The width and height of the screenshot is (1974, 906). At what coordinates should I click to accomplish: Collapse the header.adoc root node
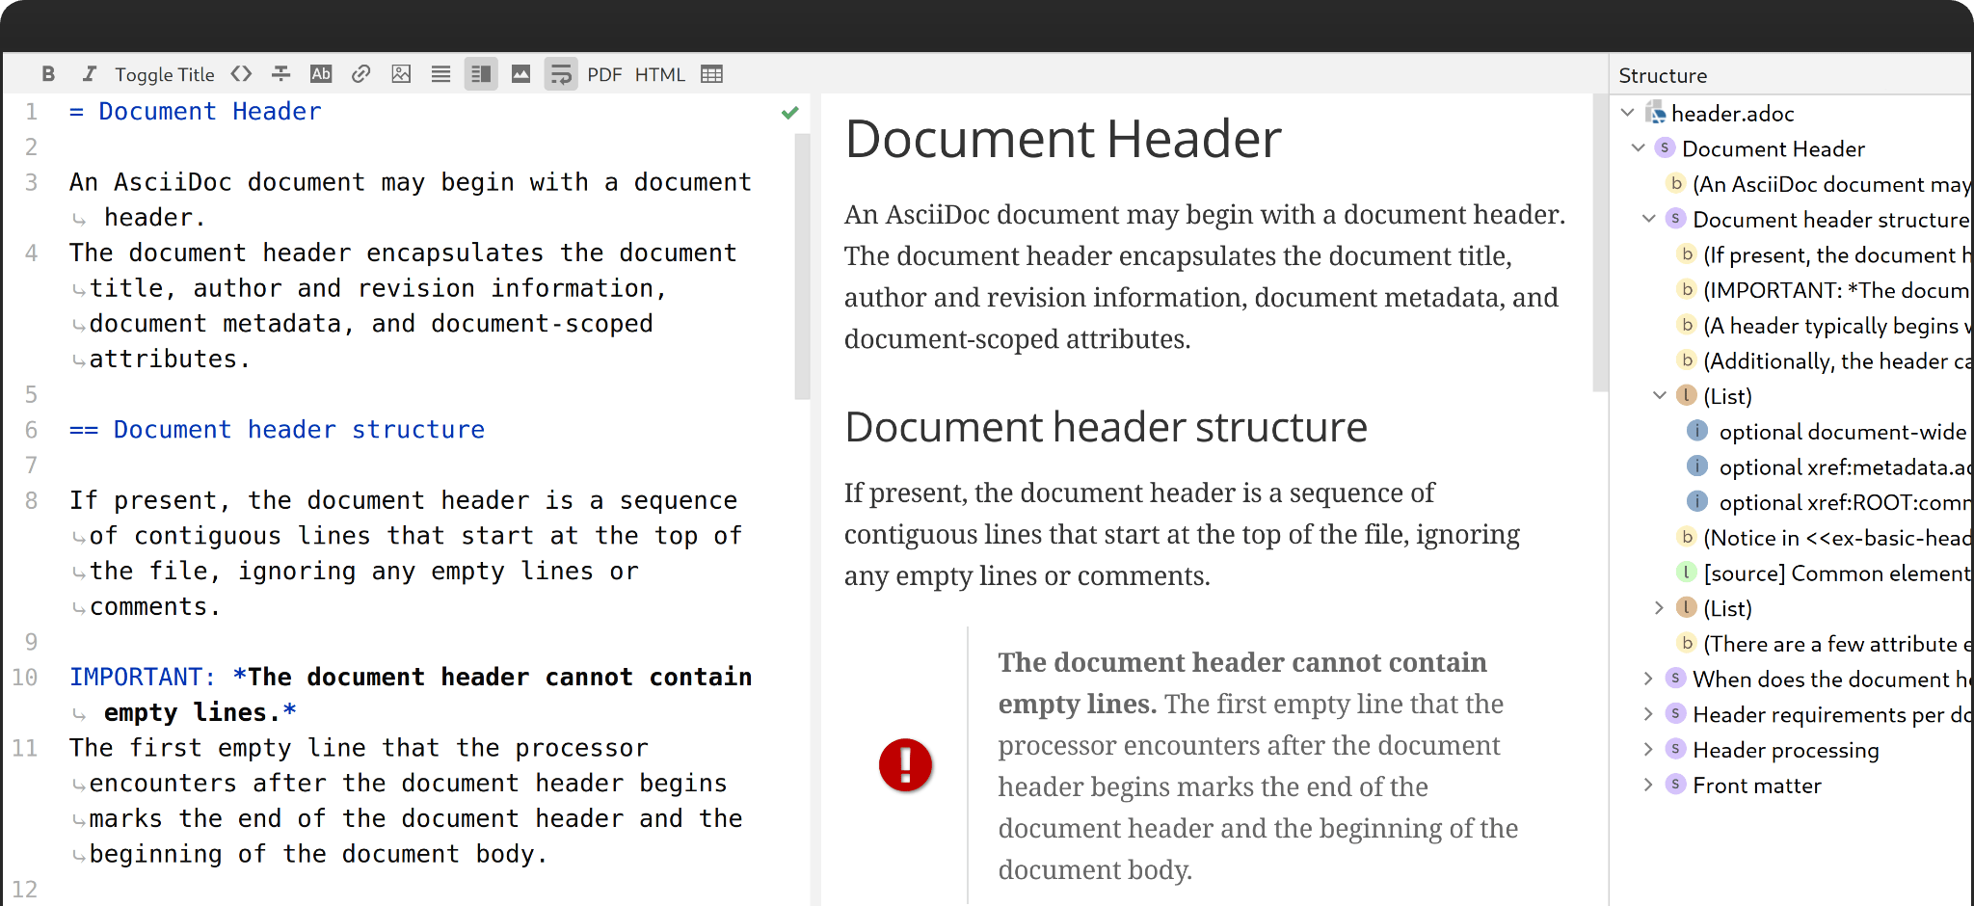[x=1627, y=113]
